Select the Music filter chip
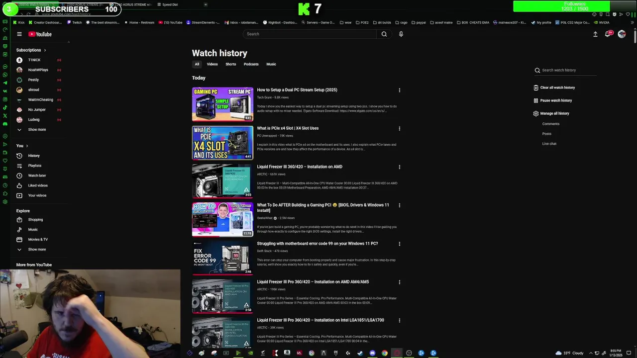The height and width of the screenshot is (358, 637). (x=271, y=64)
